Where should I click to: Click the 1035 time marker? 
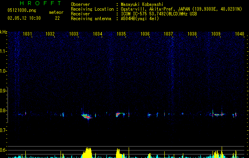click(x=121, y=34)
